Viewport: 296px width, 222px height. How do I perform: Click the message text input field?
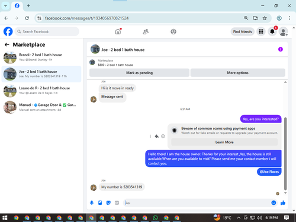pyautogui.click(x=197, y=203)
